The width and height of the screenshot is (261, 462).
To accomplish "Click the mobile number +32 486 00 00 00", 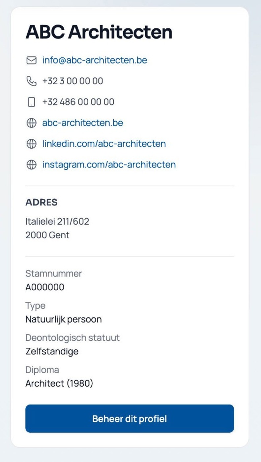I will 78,102.
